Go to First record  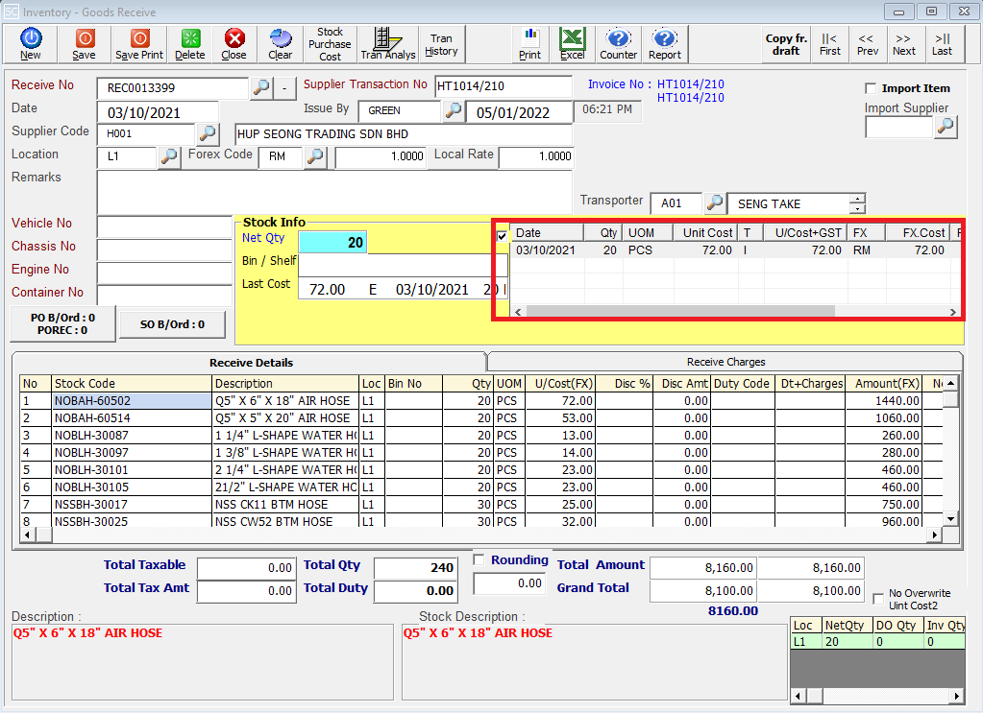point(829,44)
